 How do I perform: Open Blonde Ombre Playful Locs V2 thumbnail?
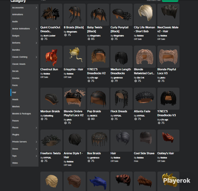(x=75, y=99)
